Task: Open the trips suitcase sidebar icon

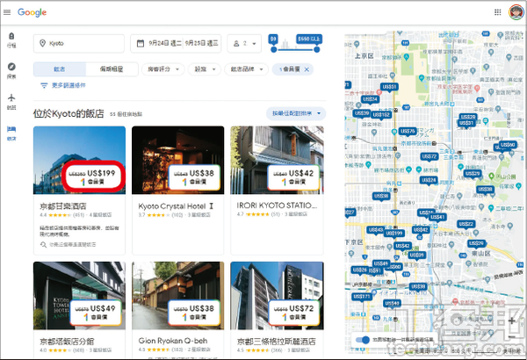Action: click(x=11, y=36)
